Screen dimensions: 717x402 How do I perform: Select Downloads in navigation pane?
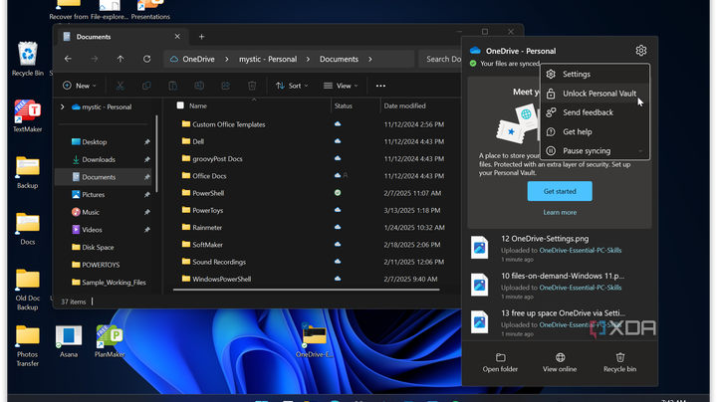click(x=104, y=159)
